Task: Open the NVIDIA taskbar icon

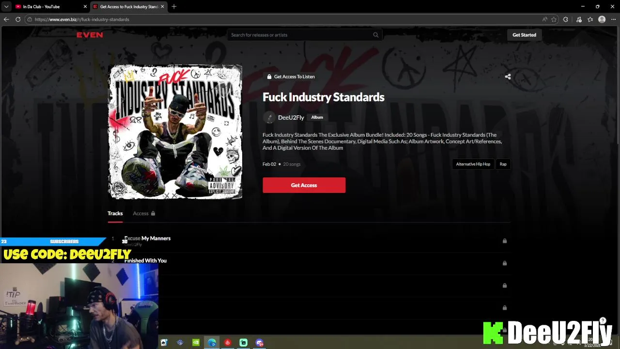Action: [x=196, y=343]
